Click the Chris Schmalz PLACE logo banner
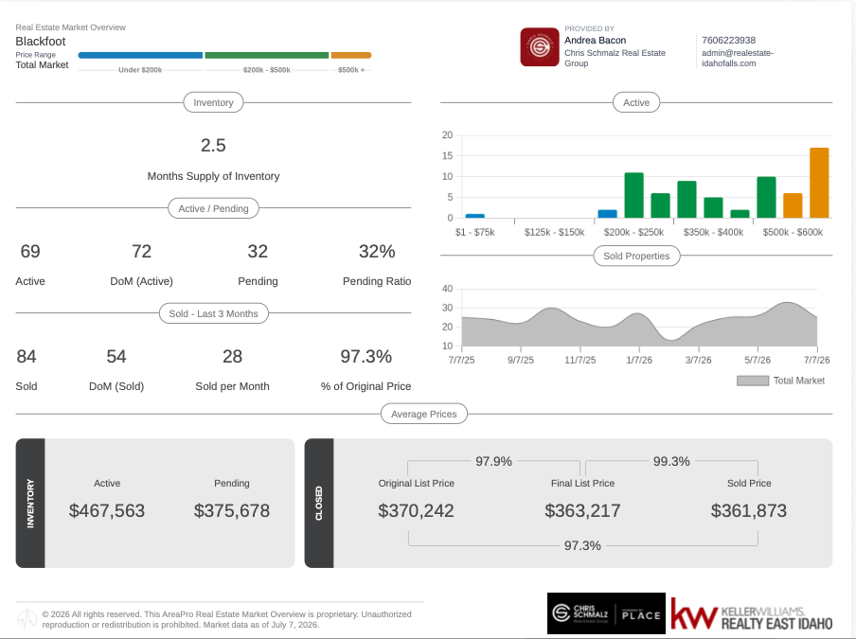 (606, 613)
